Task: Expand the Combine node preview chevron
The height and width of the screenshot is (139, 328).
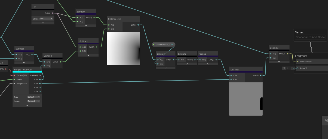Action: [279, 62]
